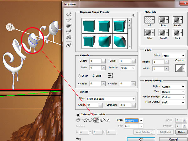Select the 3D object pan tool icon
The image size is (188, 141).
click(69, 26)
